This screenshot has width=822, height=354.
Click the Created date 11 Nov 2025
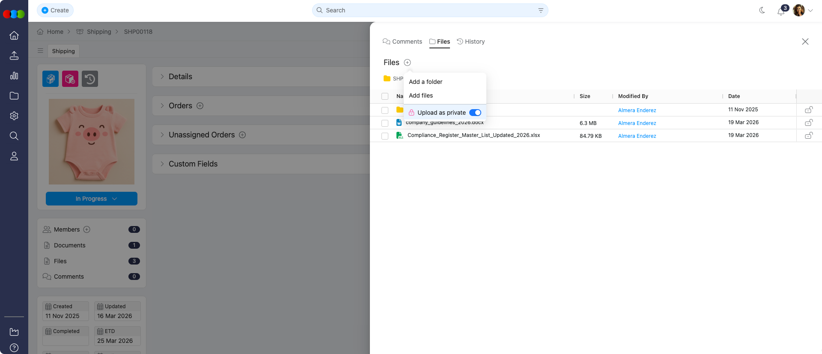pos(66,311)
